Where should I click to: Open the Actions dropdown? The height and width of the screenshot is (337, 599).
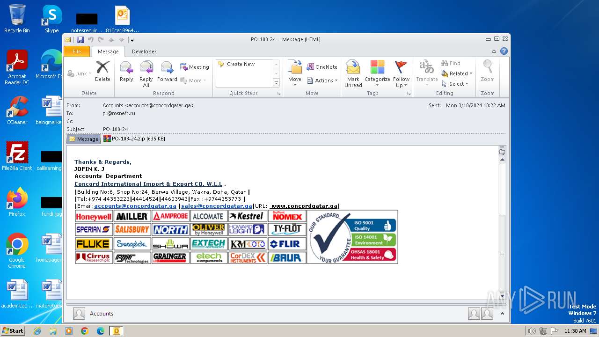point(322,81)
